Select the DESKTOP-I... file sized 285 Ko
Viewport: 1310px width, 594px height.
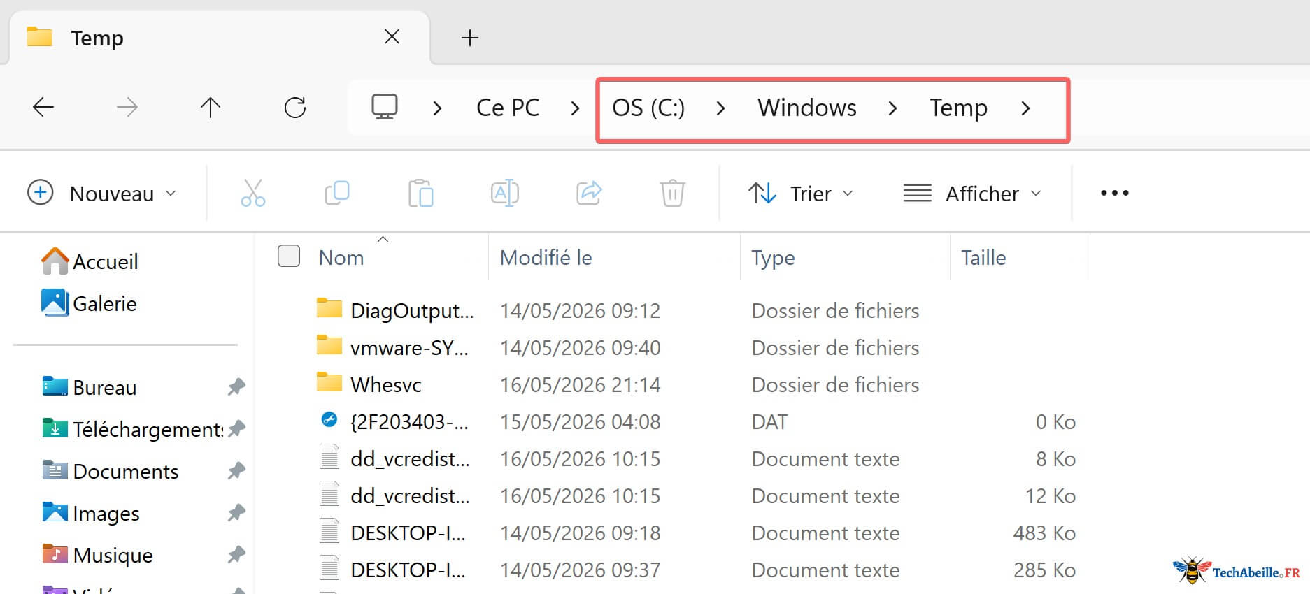tap(408, 570)
